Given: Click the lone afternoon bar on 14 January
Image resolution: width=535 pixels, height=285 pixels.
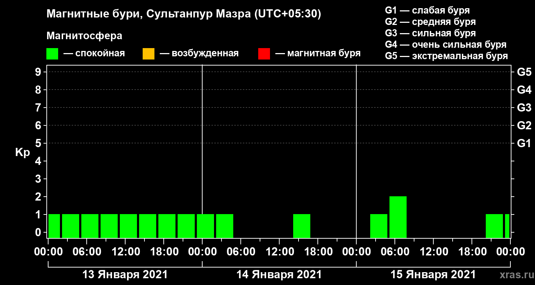Looking at the screenshot, I should (302, 226).
